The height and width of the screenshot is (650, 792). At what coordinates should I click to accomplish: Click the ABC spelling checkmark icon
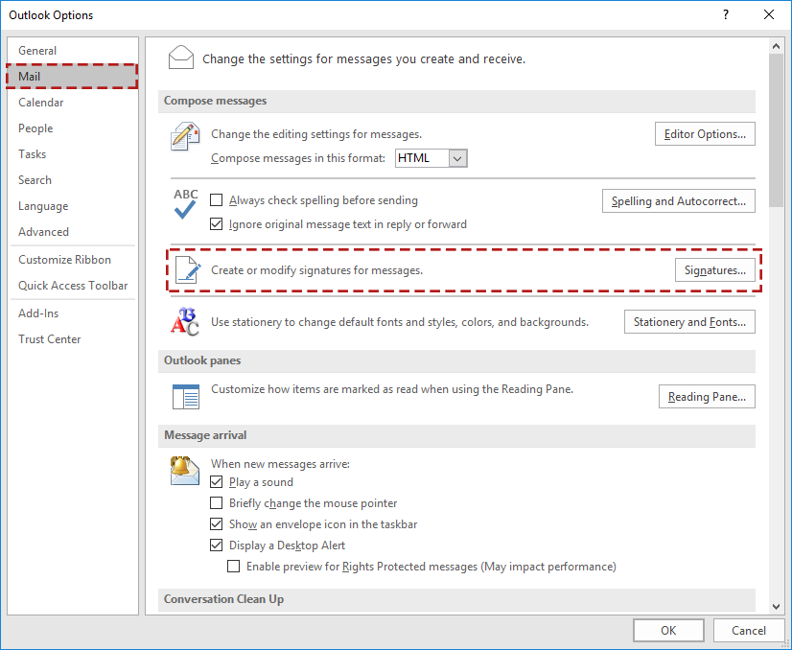[x=185, y=203]
